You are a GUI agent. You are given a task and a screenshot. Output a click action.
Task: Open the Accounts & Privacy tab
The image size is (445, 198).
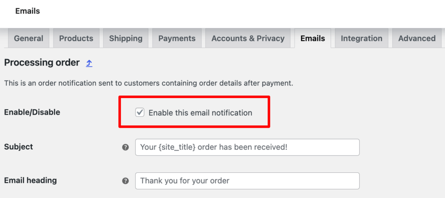coord(248,38)
